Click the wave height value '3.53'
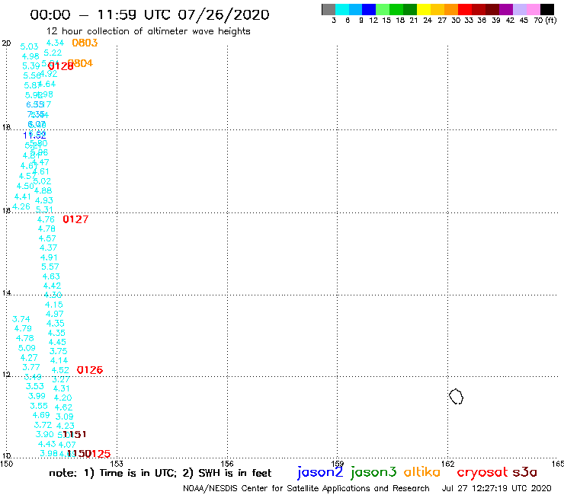Screen dimensions: 564x495 point(35,386)
